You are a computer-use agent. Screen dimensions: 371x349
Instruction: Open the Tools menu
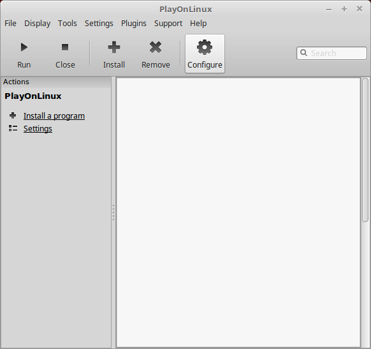68,24
